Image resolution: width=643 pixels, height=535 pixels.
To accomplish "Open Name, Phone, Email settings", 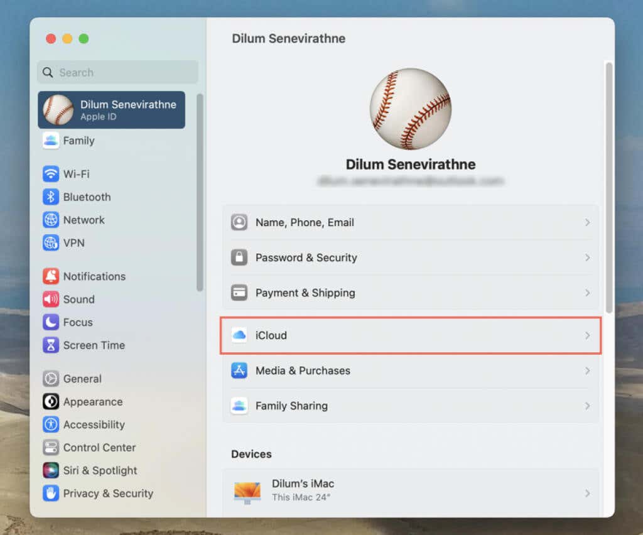I will pos(411,222).
